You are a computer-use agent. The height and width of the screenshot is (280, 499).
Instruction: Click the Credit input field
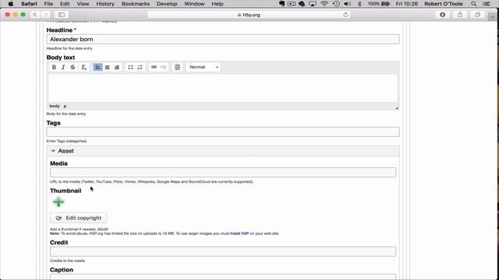(x=223, y=251)
